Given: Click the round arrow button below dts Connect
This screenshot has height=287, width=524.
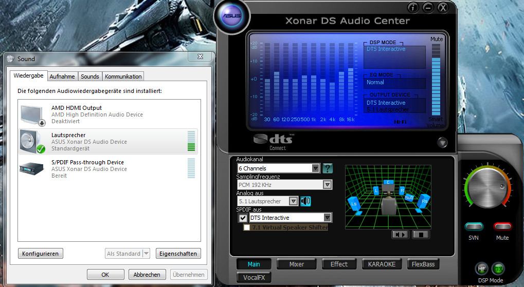Looking at the screenshot, I should (442, 143).
